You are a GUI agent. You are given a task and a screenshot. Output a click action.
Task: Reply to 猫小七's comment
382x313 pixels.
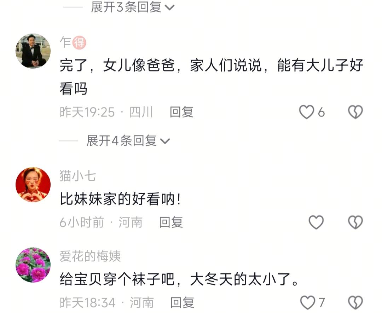pos(171,222)
